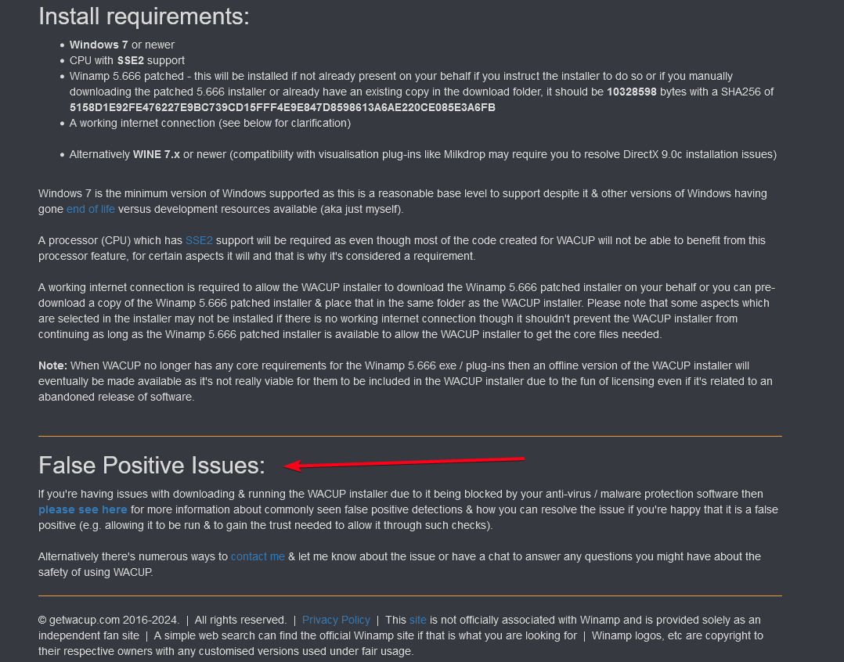Open the 'end of life' link

click(91, 209)
